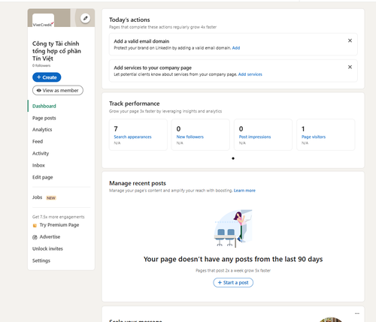
Task: Go to Analytics section
Action: [x=42, y=130]
